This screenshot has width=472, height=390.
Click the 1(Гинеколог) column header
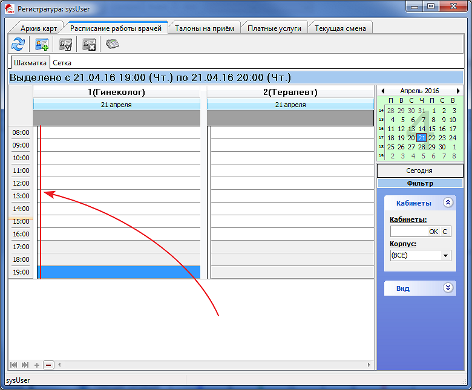tap(117, 92)
